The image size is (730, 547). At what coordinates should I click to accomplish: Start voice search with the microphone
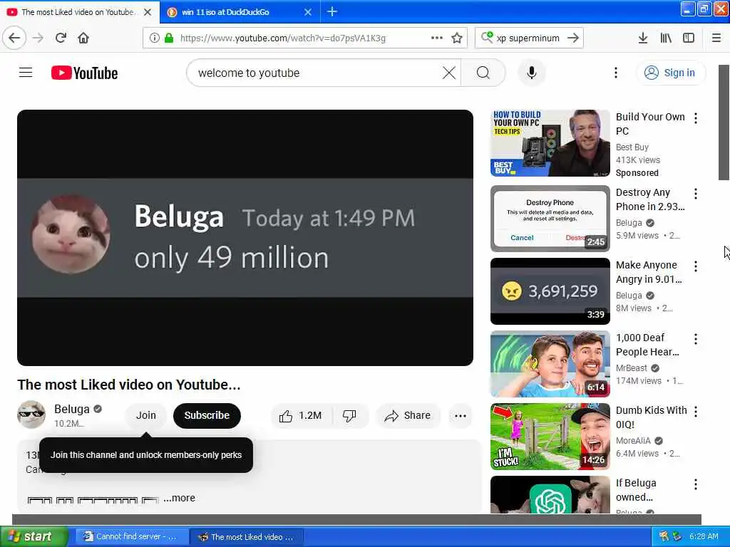click(531, 73)
